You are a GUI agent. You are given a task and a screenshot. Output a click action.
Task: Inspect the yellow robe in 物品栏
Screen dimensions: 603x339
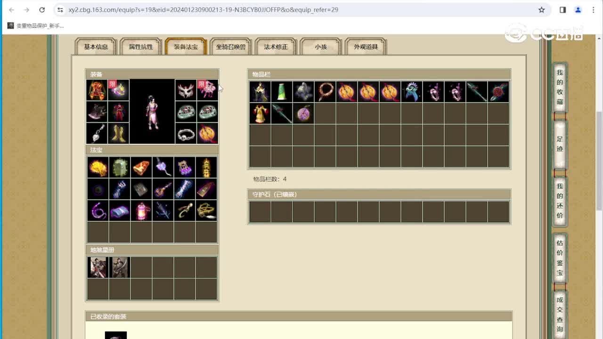pyautogui.click(x=260, y=113)
